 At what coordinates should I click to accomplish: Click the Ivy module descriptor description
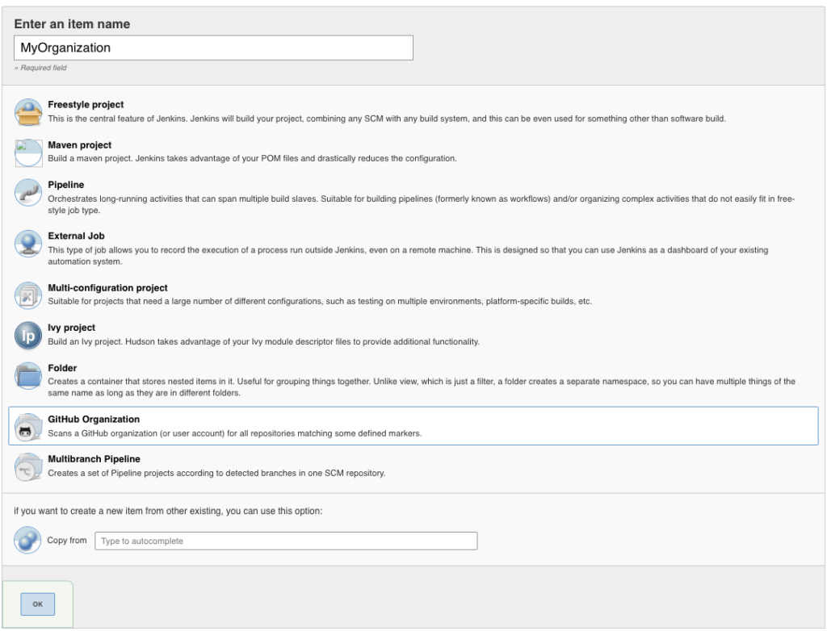coord(264,341)
